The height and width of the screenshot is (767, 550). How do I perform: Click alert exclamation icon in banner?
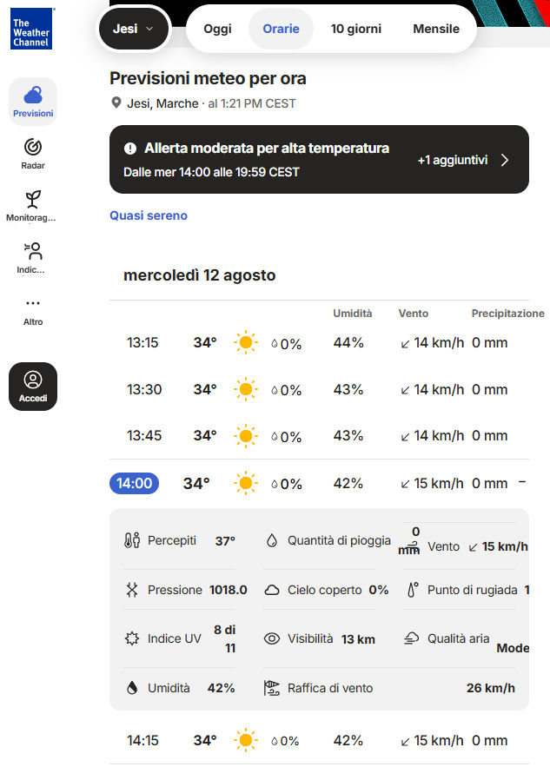[130, 149]
